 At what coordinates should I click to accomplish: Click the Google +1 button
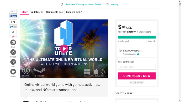point(13,37)
